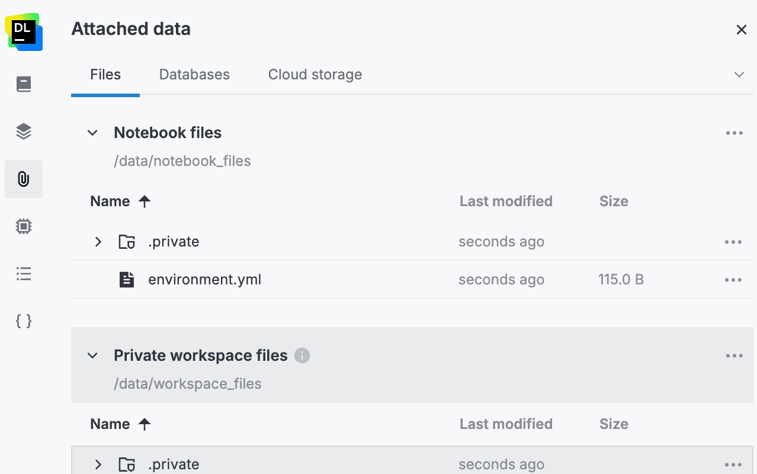Switch to the Databases tab
The width and height of the screenshot is (757, 474).
194,75
